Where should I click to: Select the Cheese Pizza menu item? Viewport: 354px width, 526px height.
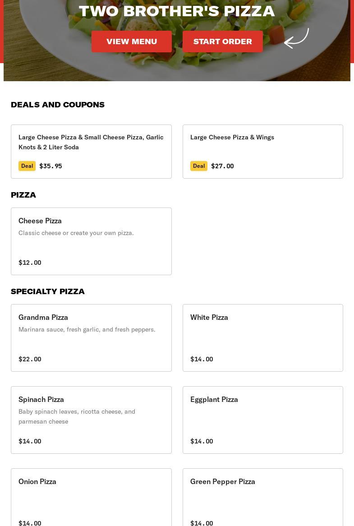[x=91, y=241]
